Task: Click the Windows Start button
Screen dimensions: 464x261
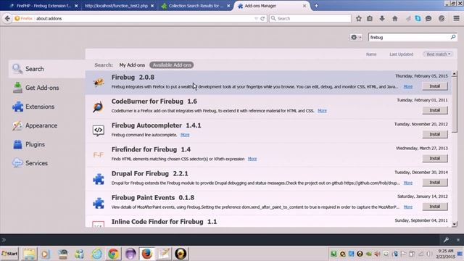Action: coord(9,254)
